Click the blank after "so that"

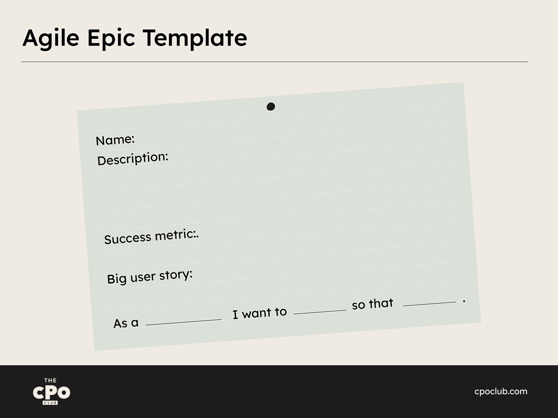click(x=429, y=303)
